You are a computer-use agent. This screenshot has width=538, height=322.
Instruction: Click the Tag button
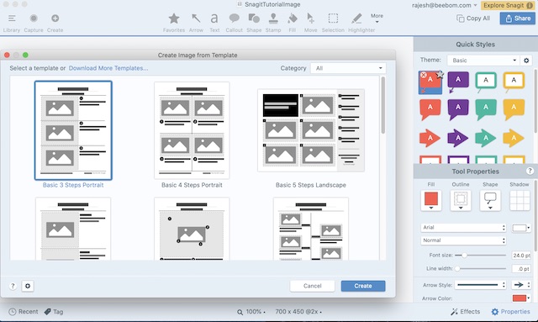coord(54,312)
